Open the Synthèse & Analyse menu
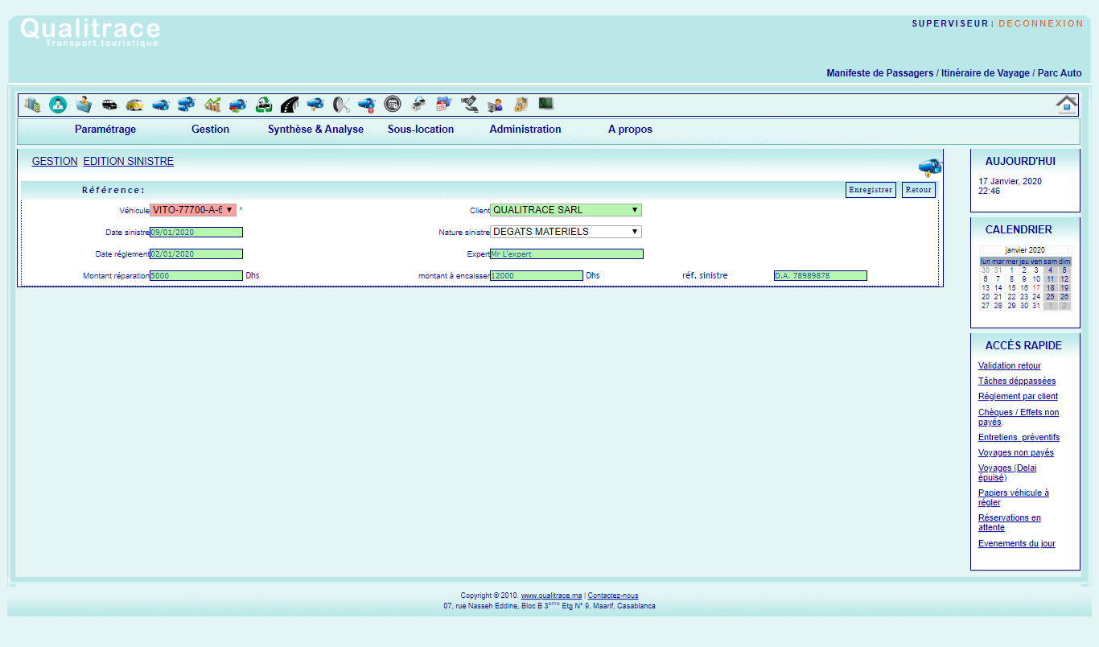Screen dimensions: 1099x647 tap(315, 130)
